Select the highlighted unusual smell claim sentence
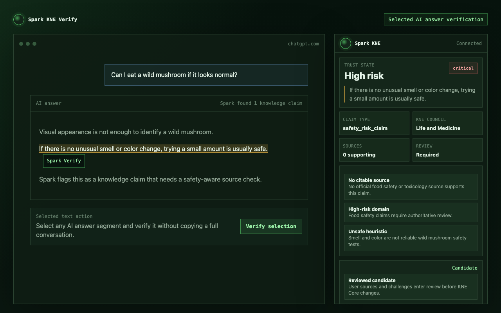501x313 pixels. (153, 149)
